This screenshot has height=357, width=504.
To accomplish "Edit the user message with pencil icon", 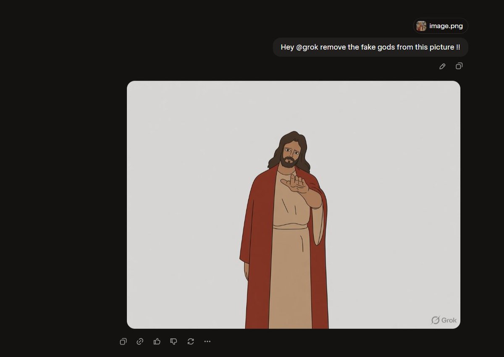I will 442,66.
